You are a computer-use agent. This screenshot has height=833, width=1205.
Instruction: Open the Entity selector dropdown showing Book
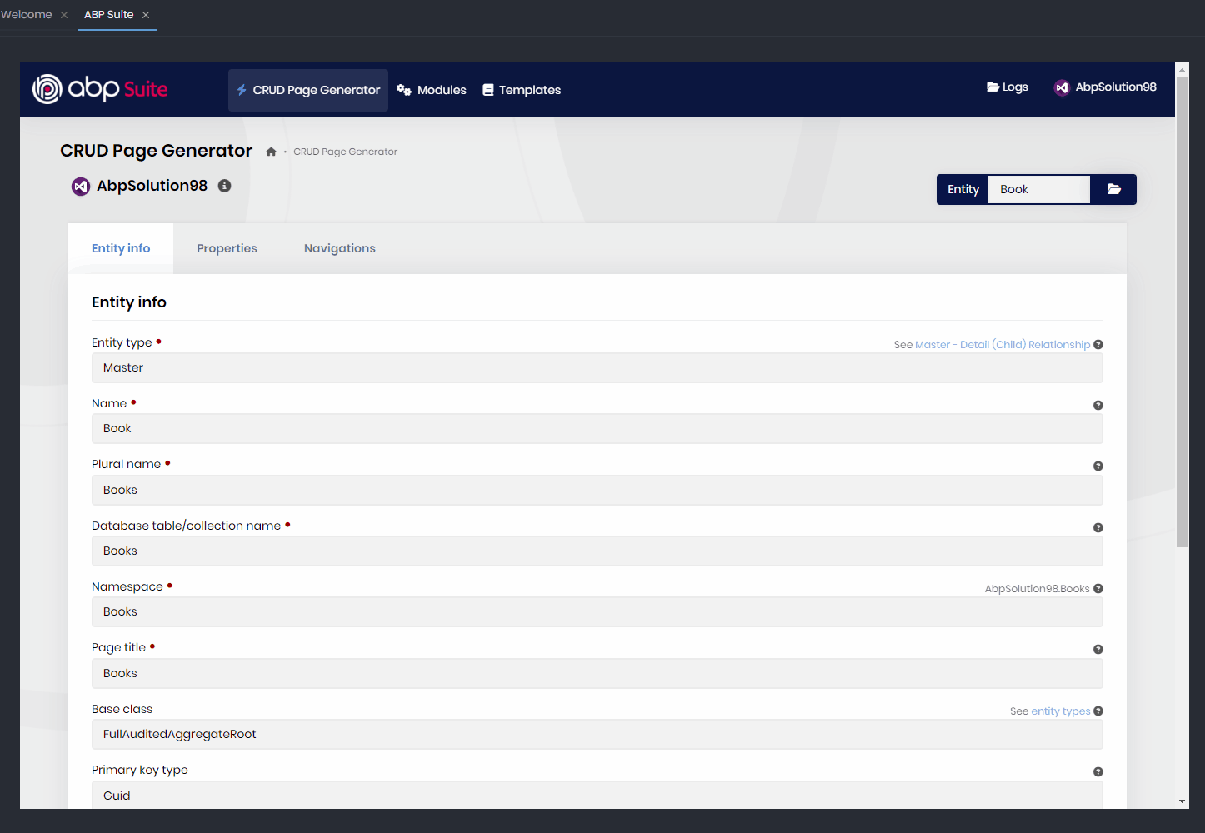(x=1039, y=189)
